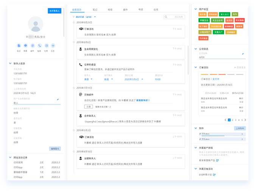Click the 邮件 email @ icon under avatar
This screenshot has width=256, height=191.
point(33,46)
